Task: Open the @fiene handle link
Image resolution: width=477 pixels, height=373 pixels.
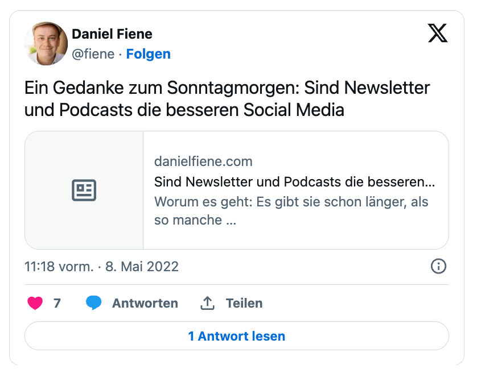Action: pyautogui.click(x=93, y=54)
